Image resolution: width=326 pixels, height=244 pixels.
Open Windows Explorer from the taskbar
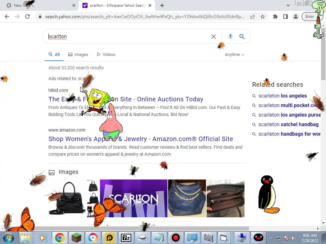point(25,238)
